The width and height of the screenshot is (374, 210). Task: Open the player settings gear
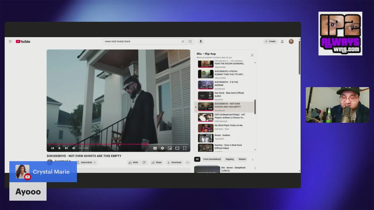162,148
